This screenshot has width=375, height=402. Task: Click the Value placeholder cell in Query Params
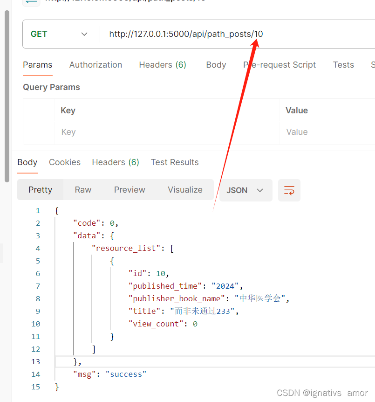pos(327,132)
